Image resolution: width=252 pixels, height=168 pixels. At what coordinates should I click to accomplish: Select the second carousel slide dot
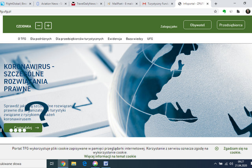pos(15,130)
